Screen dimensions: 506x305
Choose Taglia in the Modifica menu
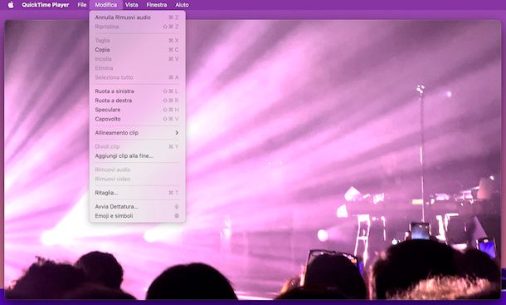click(x=137, y=41)
